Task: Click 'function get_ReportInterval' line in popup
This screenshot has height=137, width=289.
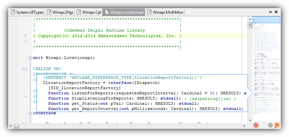Action: pyautogui.click(x=146, y=109)
